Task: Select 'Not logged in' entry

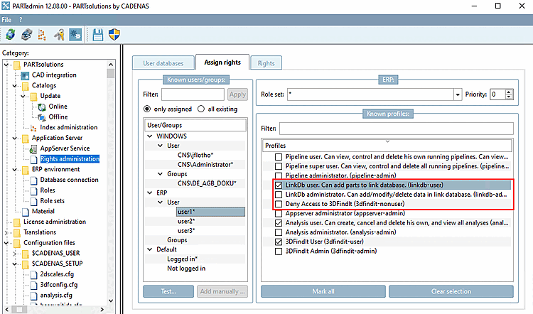Action: [186, 269]
